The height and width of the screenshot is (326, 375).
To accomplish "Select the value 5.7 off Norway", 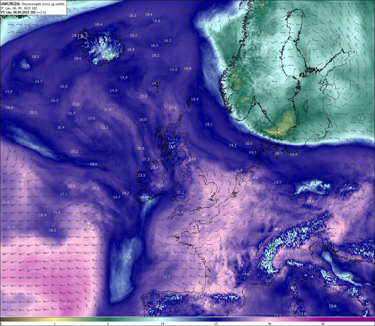I will click(x=230, y=26).
